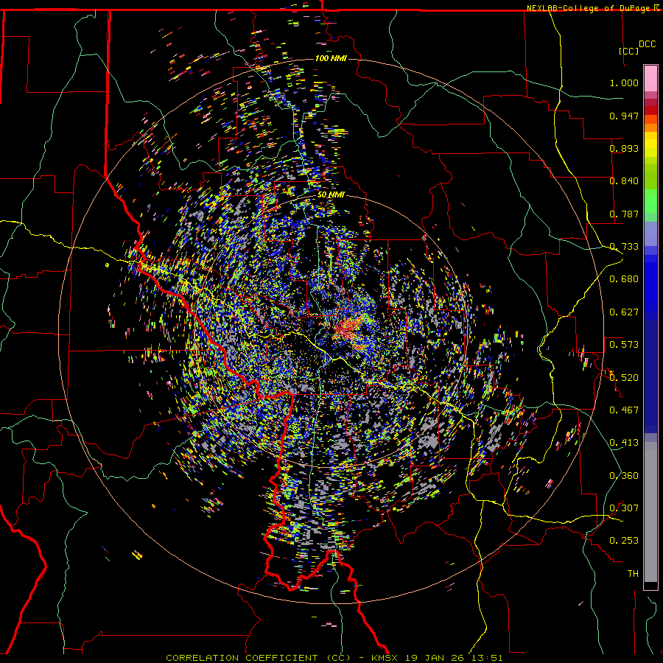Click the DCC label above the color bar
The image size is (663, 663).
tap(647, 44)
